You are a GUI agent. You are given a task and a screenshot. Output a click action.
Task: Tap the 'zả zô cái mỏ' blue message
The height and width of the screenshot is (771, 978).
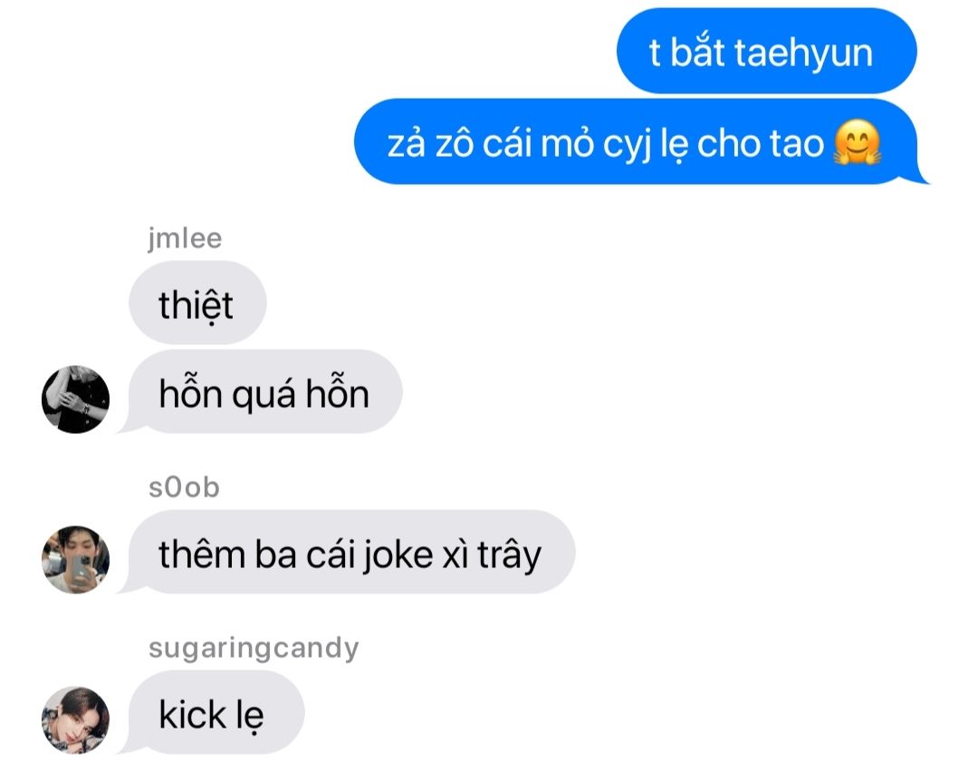coord(637,141)
